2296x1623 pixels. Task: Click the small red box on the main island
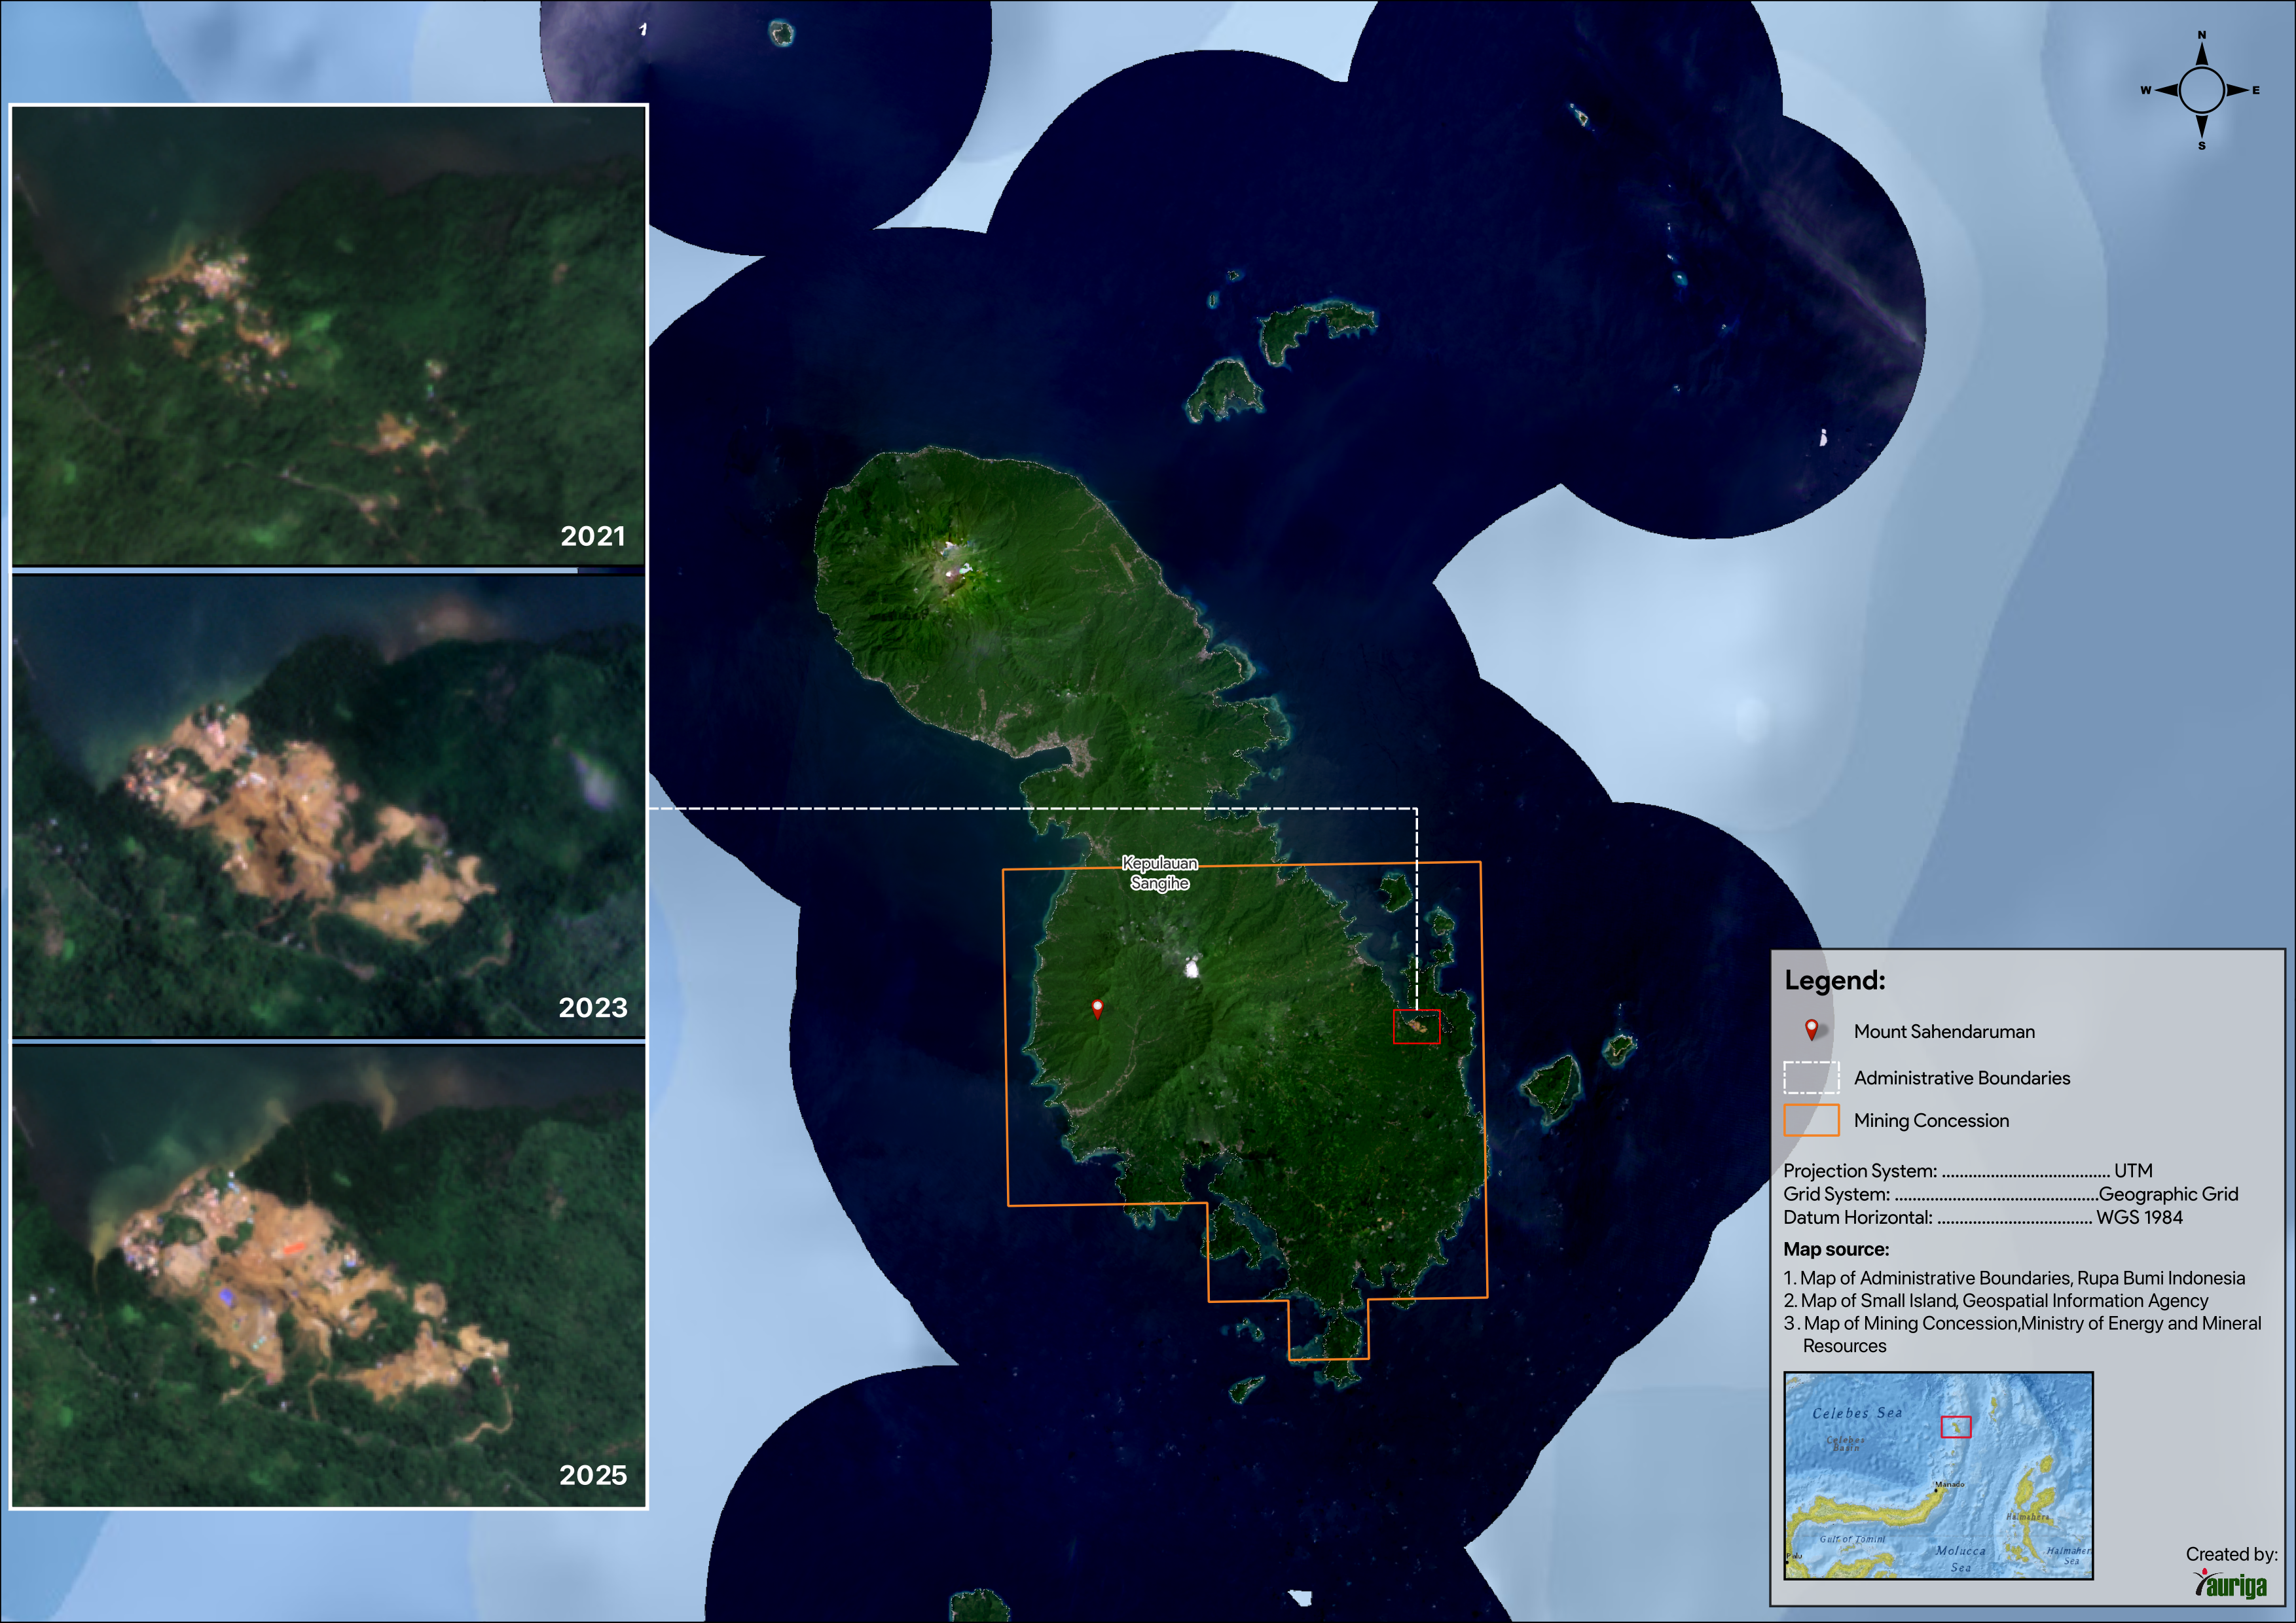[x=1416, y=1027]
